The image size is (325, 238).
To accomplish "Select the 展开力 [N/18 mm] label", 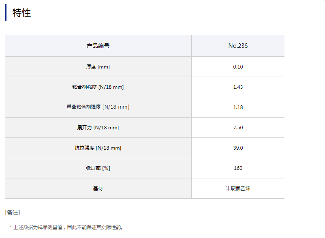I will pyautogui.click(x=98, y=128).
